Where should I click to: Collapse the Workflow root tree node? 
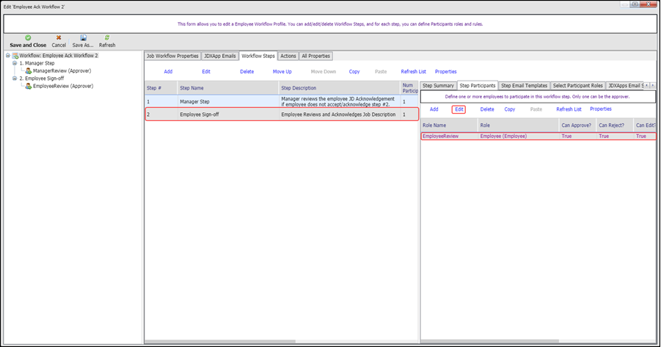pyautogui.click(x=7, y=56)
